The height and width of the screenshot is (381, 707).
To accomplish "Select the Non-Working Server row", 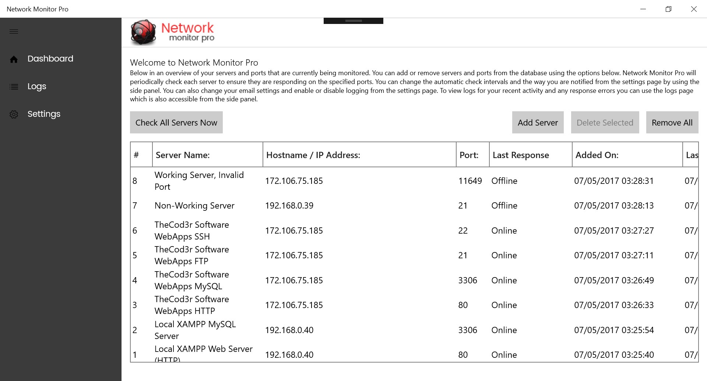I will (414, 206).
